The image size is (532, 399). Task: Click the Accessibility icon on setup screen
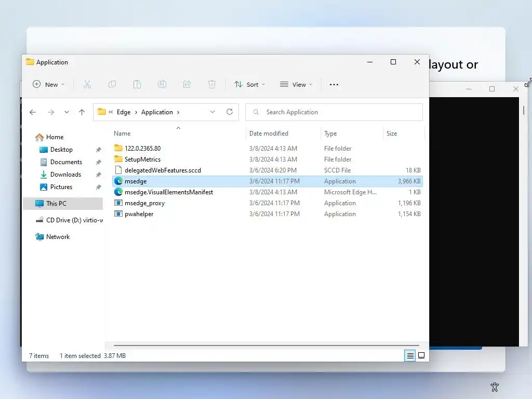pos(495,387)
